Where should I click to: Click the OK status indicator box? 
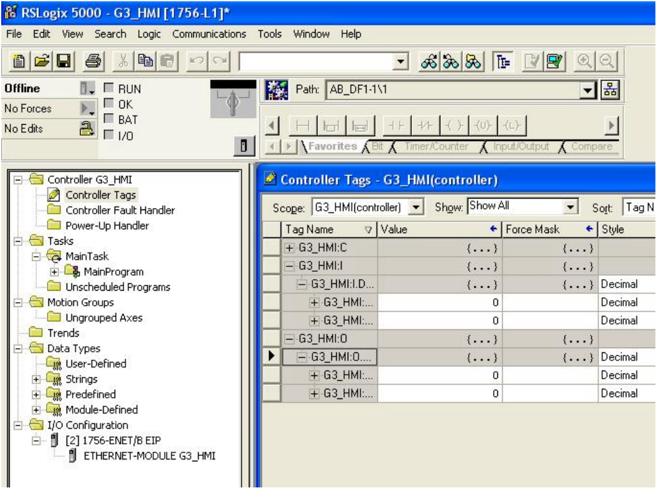109,104
